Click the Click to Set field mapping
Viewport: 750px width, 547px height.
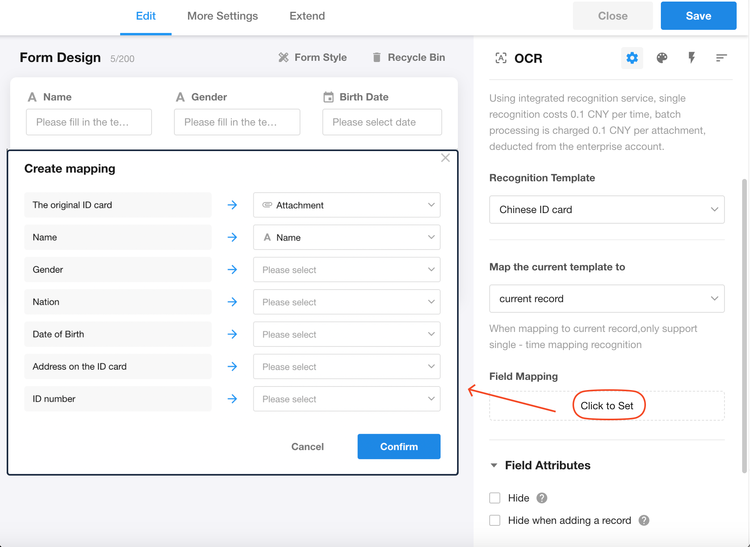607,406
